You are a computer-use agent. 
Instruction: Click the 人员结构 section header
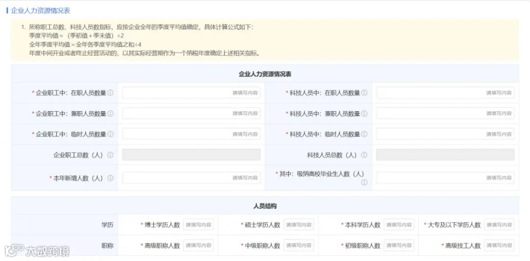tap(265, 206)
